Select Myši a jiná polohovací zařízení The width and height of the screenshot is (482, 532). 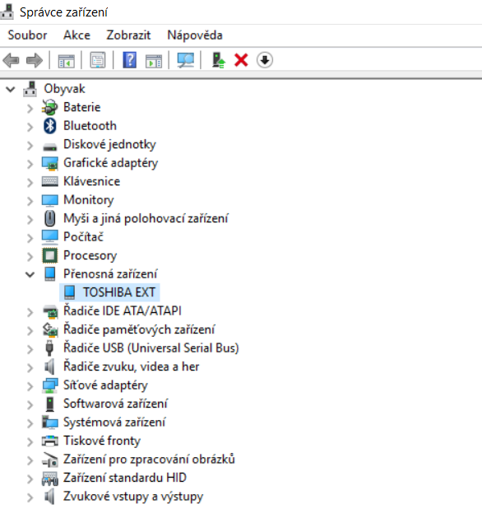pyautogui.click(x=146, y=218)
